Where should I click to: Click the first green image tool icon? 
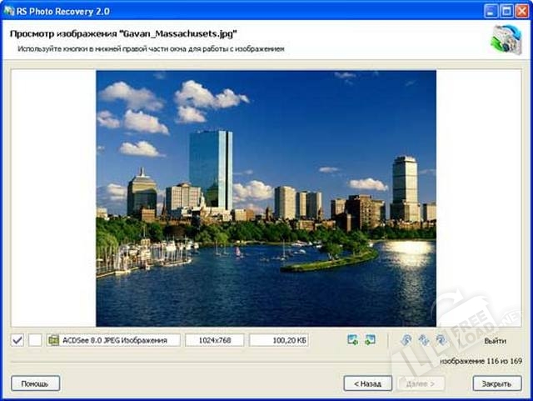tap(352, 340)
